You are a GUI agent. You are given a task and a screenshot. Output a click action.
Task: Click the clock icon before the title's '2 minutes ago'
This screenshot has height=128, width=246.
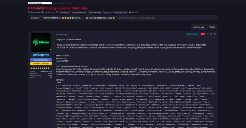pyautogui.click(x=42, y=12)
